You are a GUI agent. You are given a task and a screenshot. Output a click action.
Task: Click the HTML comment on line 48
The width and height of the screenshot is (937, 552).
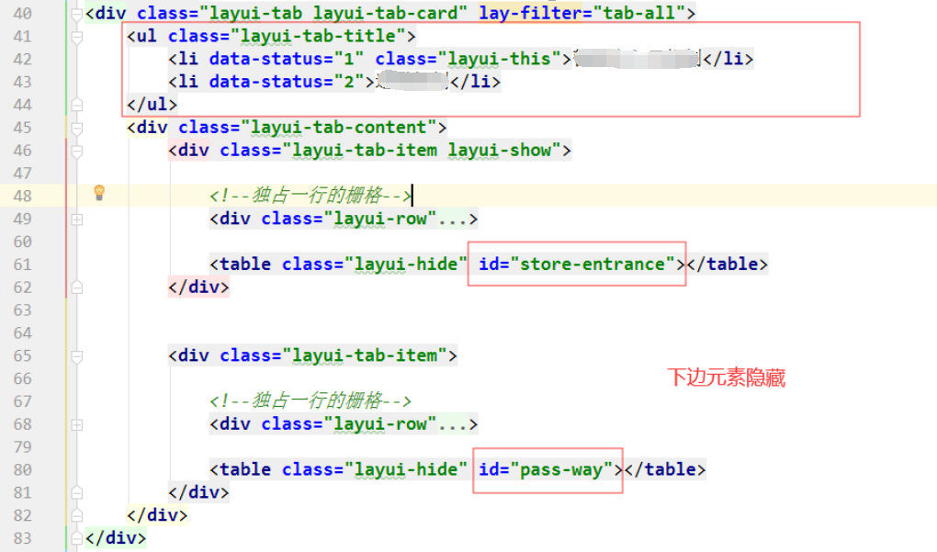(x=310, y=196)
